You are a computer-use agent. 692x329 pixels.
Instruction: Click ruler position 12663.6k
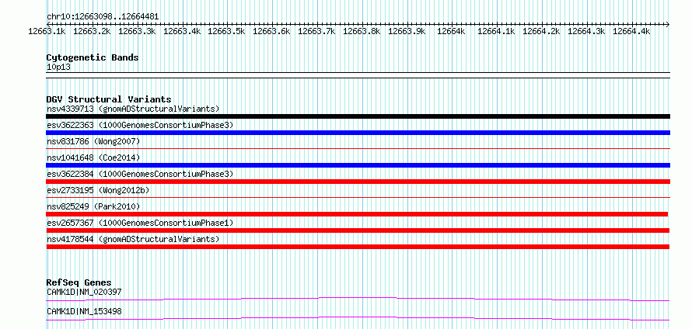(x=272, y=31)
